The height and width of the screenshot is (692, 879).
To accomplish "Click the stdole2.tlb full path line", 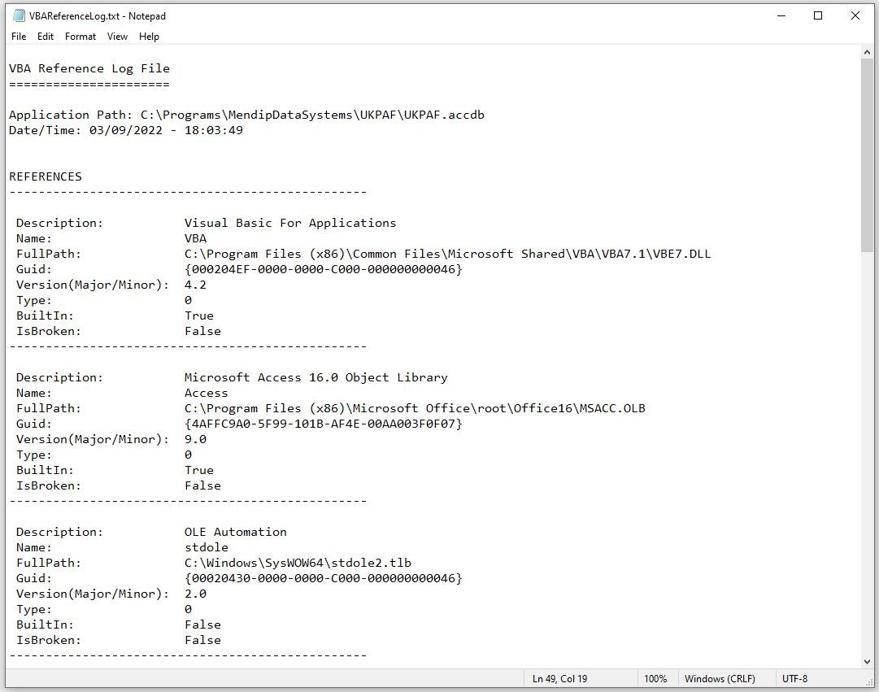I will click(x=298, y=563).
